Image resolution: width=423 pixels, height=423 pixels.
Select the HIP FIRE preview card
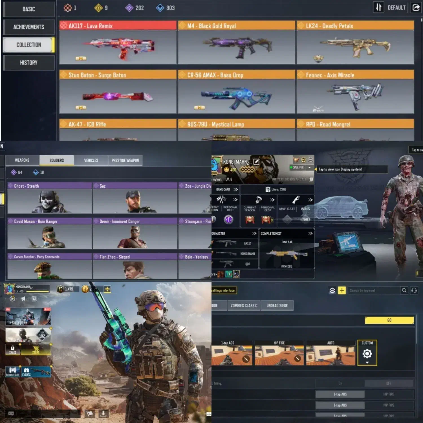pyautogui.click(x=279, y=353)
